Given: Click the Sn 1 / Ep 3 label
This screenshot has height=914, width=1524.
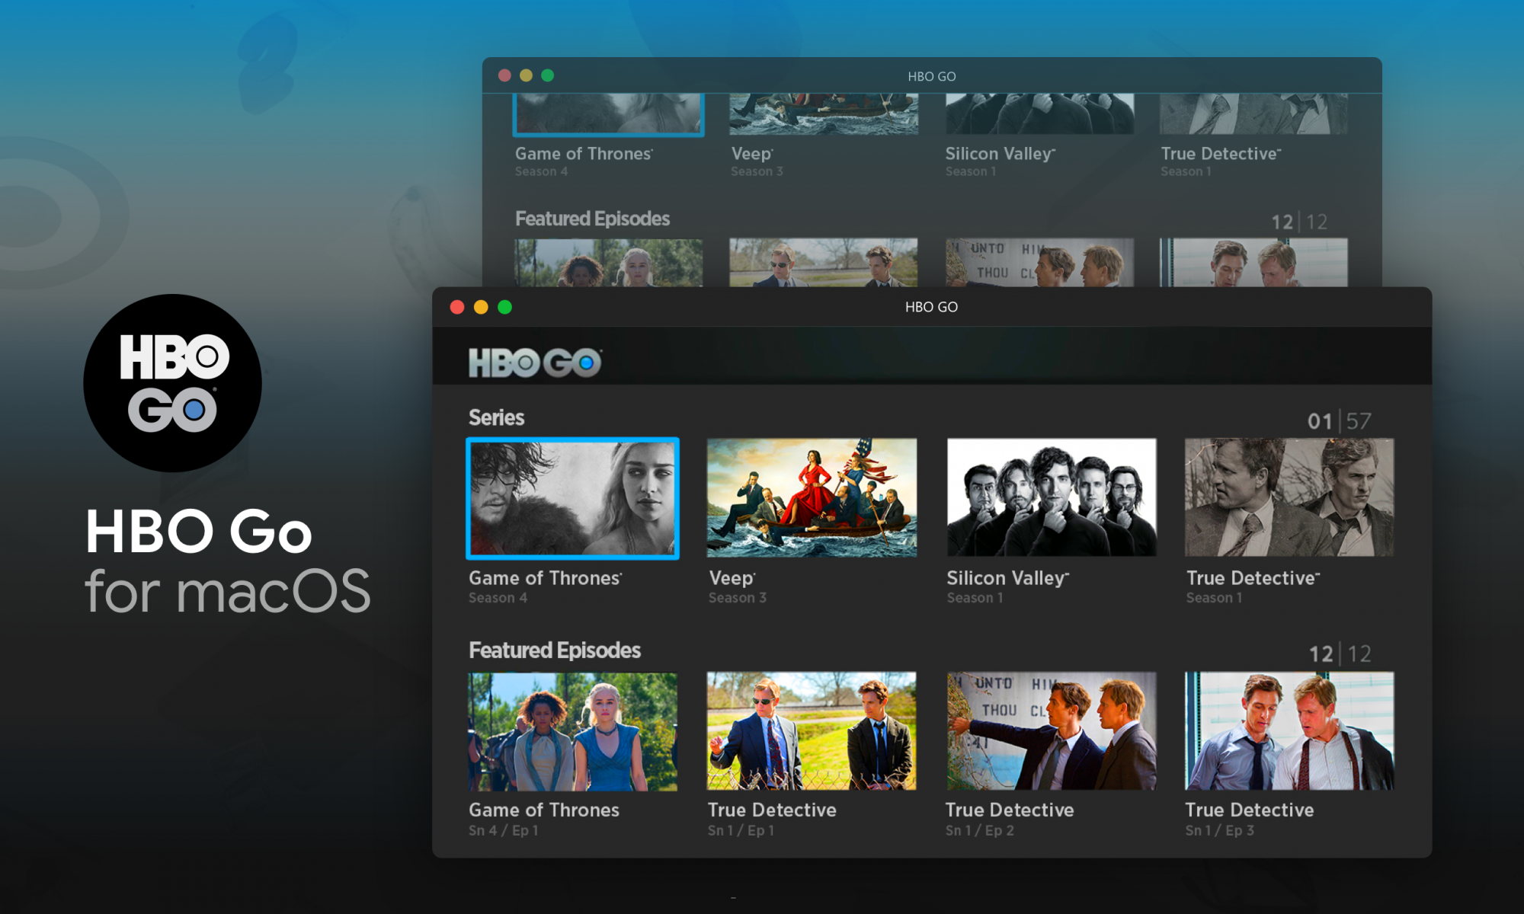Looking at the screenshot, I should tap(1219, 830).
